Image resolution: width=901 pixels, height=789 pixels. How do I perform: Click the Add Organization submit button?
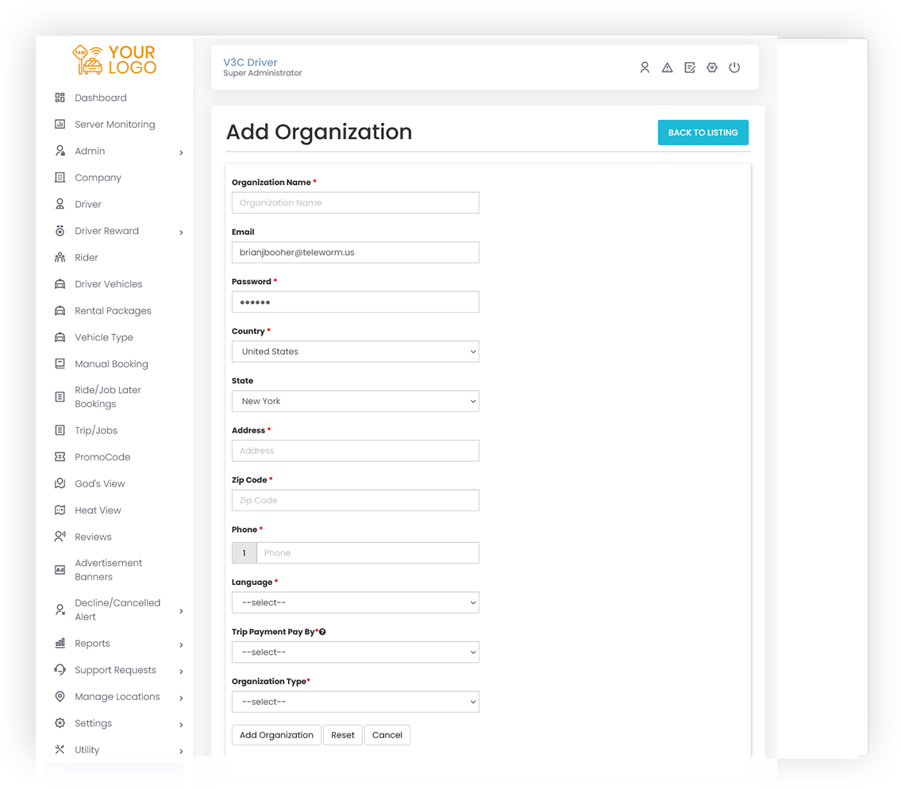pos(276,735)
